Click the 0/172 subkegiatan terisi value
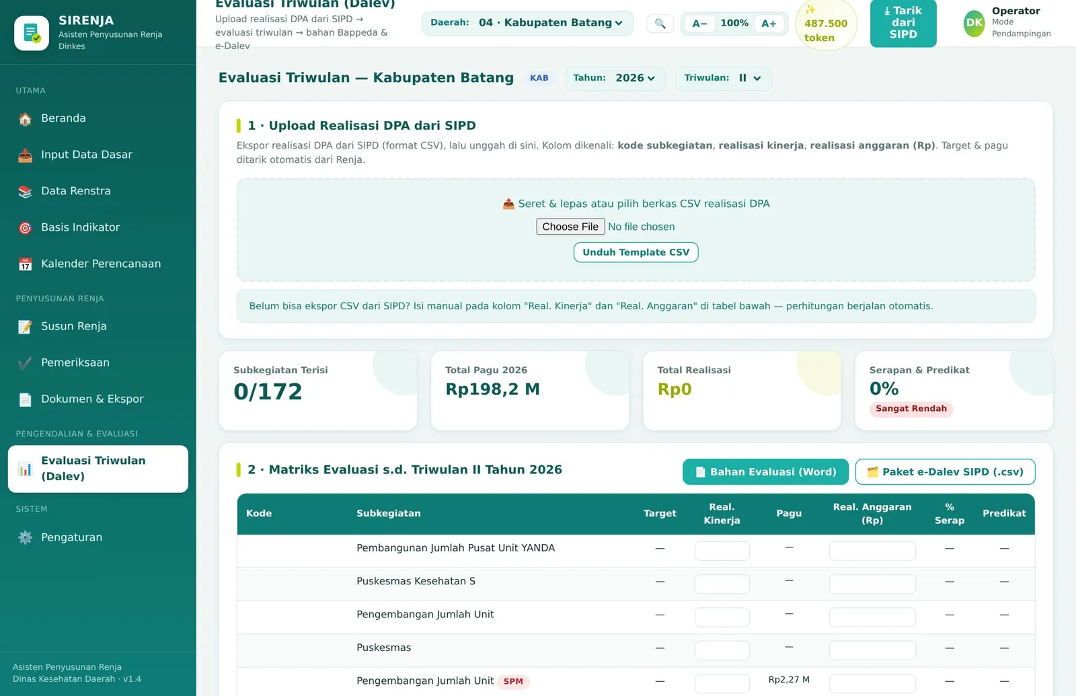 [268, 391]
